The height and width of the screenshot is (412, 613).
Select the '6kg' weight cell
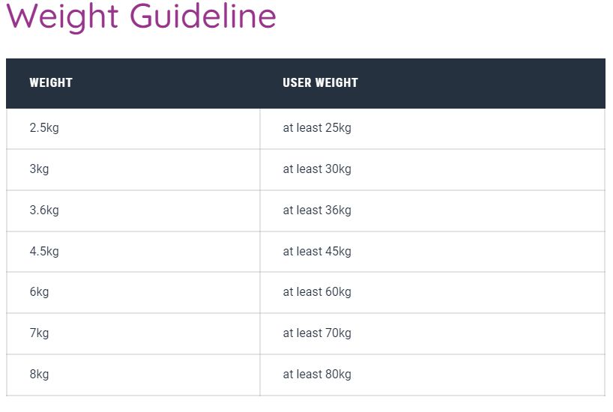coord(40,292)
